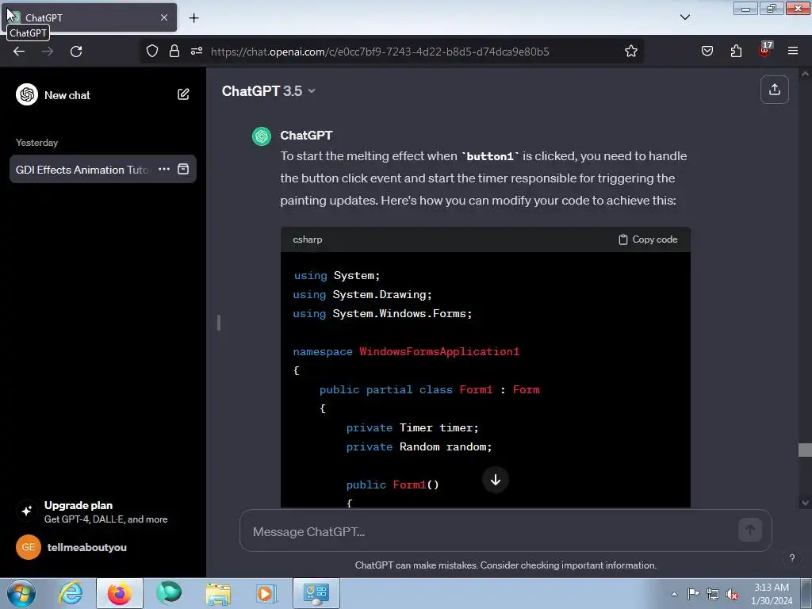
Task: Click the control panel taskbar icon
Action: [x=316, y=593]
